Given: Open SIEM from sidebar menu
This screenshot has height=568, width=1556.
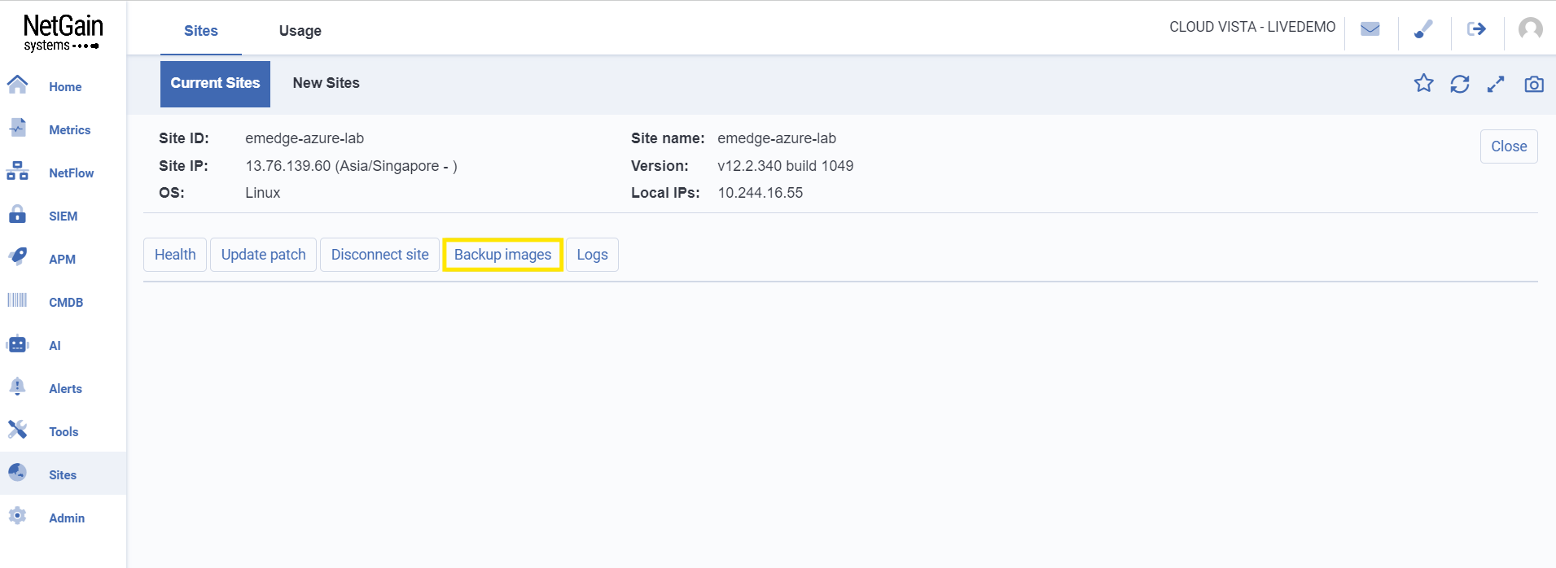Looking at the screenshot, I should tap(64, 216).
